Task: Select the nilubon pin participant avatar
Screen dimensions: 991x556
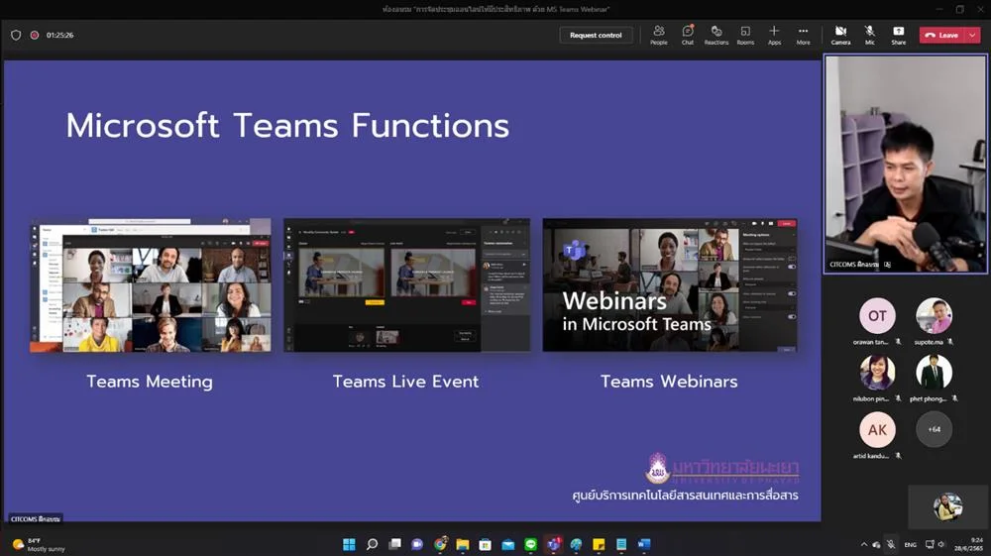Action: tap(877, 372)
